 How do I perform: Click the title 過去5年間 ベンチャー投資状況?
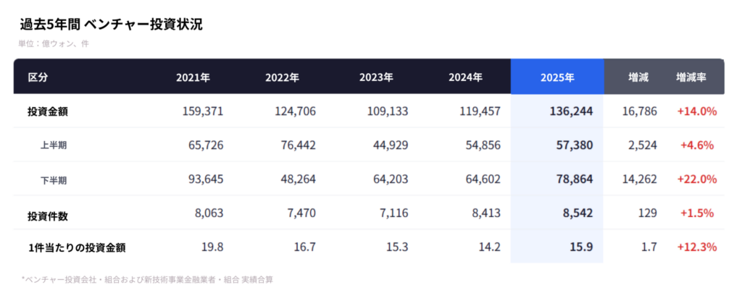click(x=111, y=25)
